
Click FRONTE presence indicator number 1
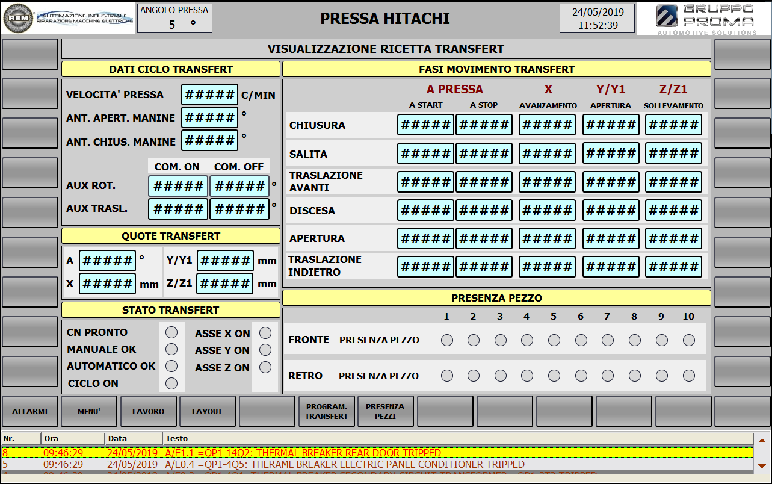tap(447, 340)
